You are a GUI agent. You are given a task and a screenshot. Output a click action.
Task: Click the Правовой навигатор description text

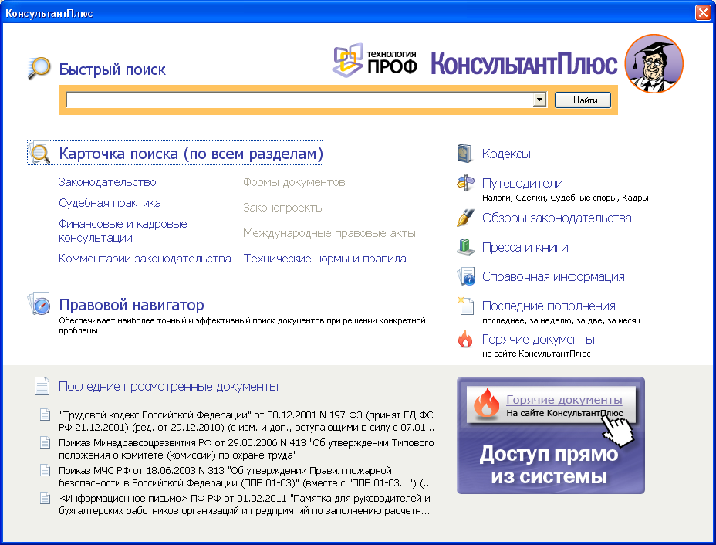click(x=242, y=325)
